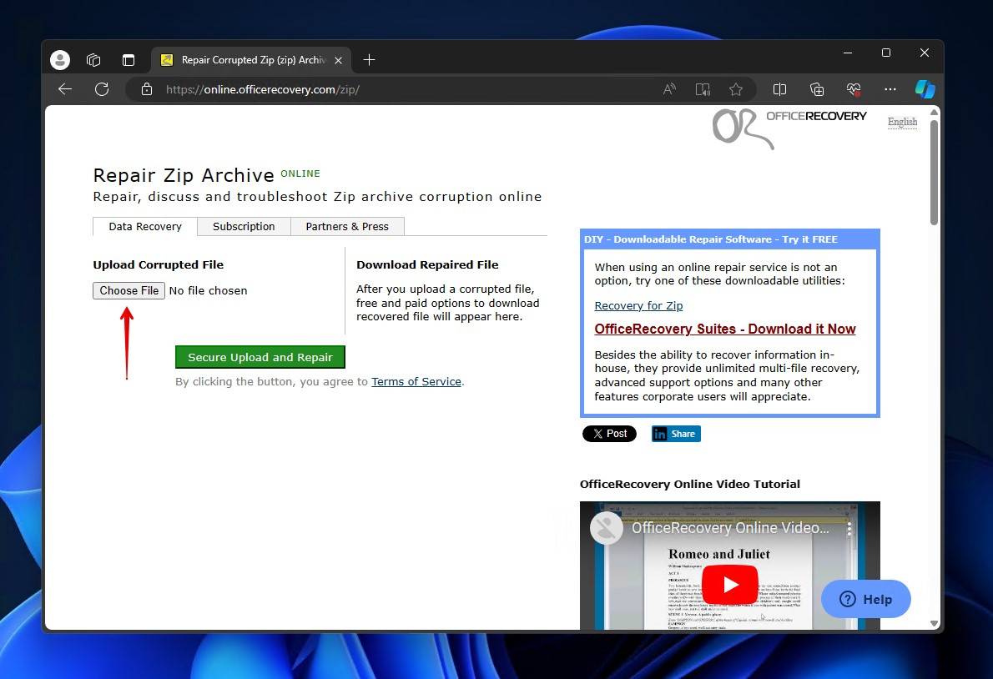Follow the Recovery for Zip link
This screenshot has height=679, width=993.
(638, 305)
